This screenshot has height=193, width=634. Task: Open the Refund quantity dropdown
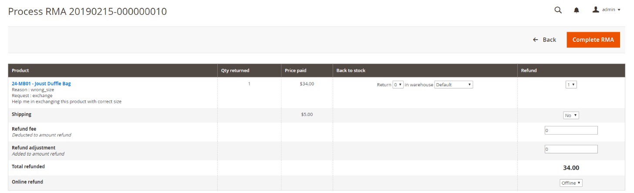click(x=571, y=85)
